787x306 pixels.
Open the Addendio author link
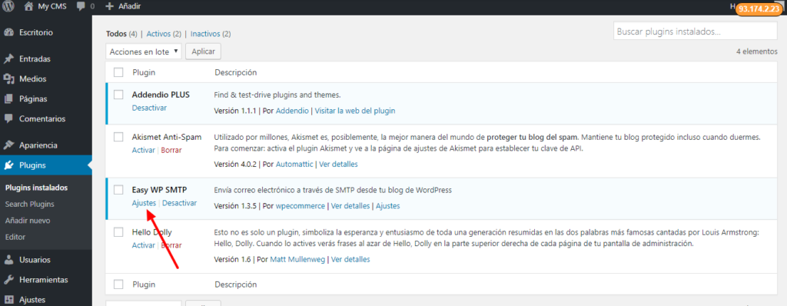(292, 111)
